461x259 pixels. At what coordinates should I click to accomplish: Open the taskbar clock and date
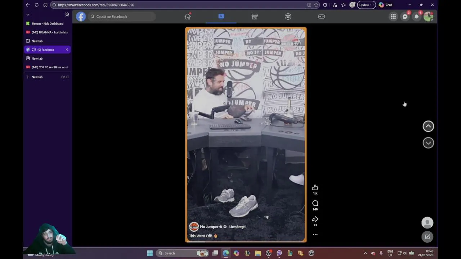click(425, 253)
